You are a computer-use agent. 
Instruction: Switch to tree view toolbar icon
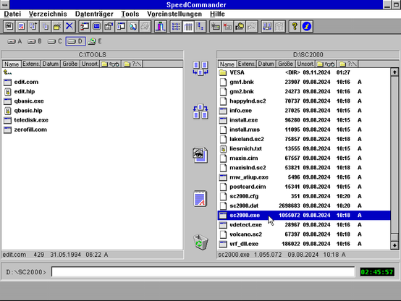tap(200, 26)
